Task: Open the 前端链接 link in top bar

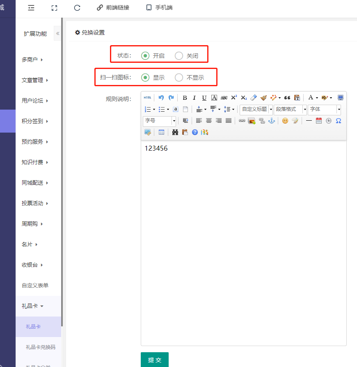Action: tap(113, 7)
